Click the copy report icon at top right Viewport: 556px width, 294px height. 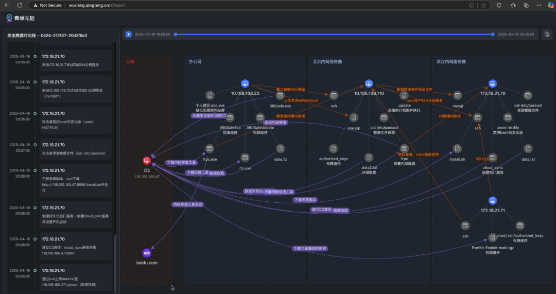tap(547, 34)
